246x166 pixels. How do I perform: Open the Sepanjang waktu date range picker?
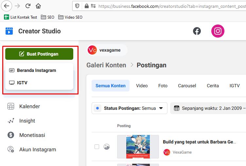(209, 108)
